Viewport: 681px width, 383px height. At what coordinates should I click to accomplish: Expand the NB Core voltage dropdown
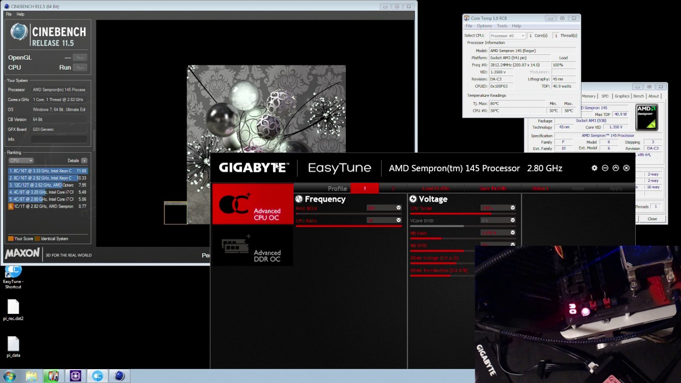[x=513, y=232]
